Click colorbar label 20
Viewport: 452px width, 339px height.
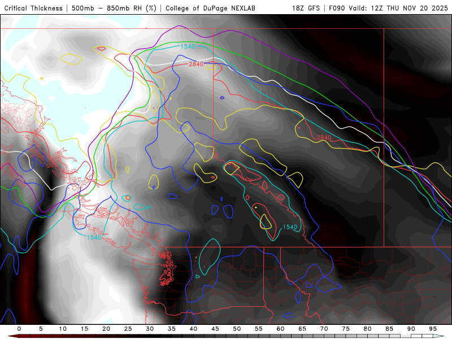[106, 329]
